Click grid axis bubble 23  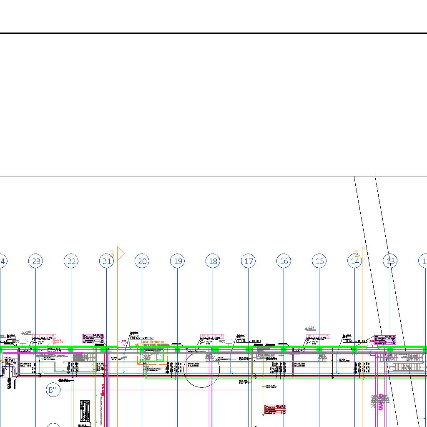pos(36,261)
